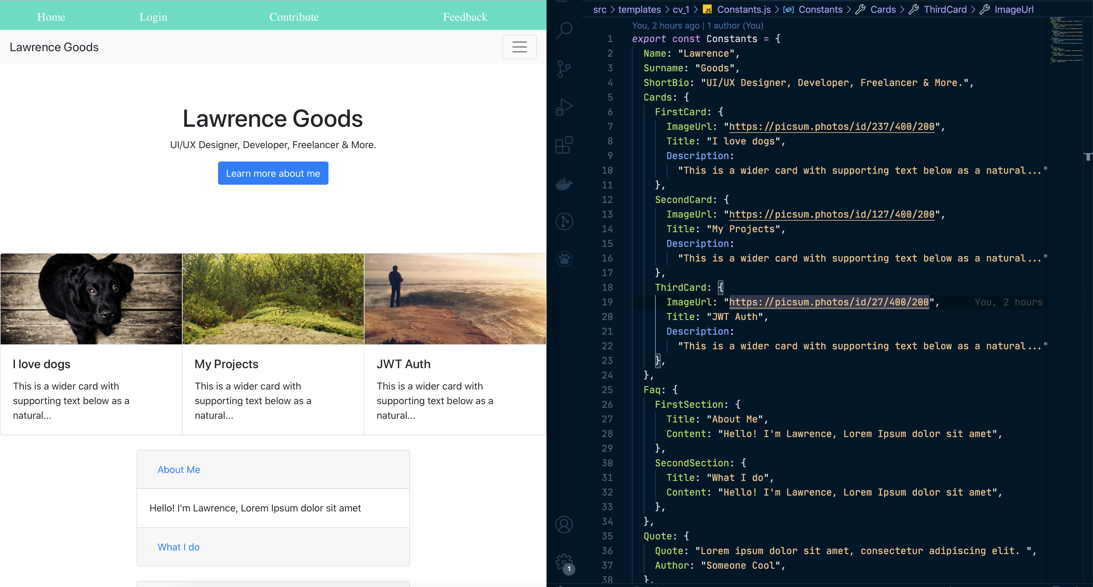Open the Source Control view
This screenshot has width=1093, height=587.
point(564,69)
